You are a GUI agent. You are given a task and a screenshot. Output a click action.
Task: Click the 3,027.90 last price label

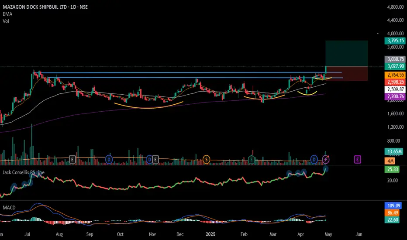pos(395,66)
